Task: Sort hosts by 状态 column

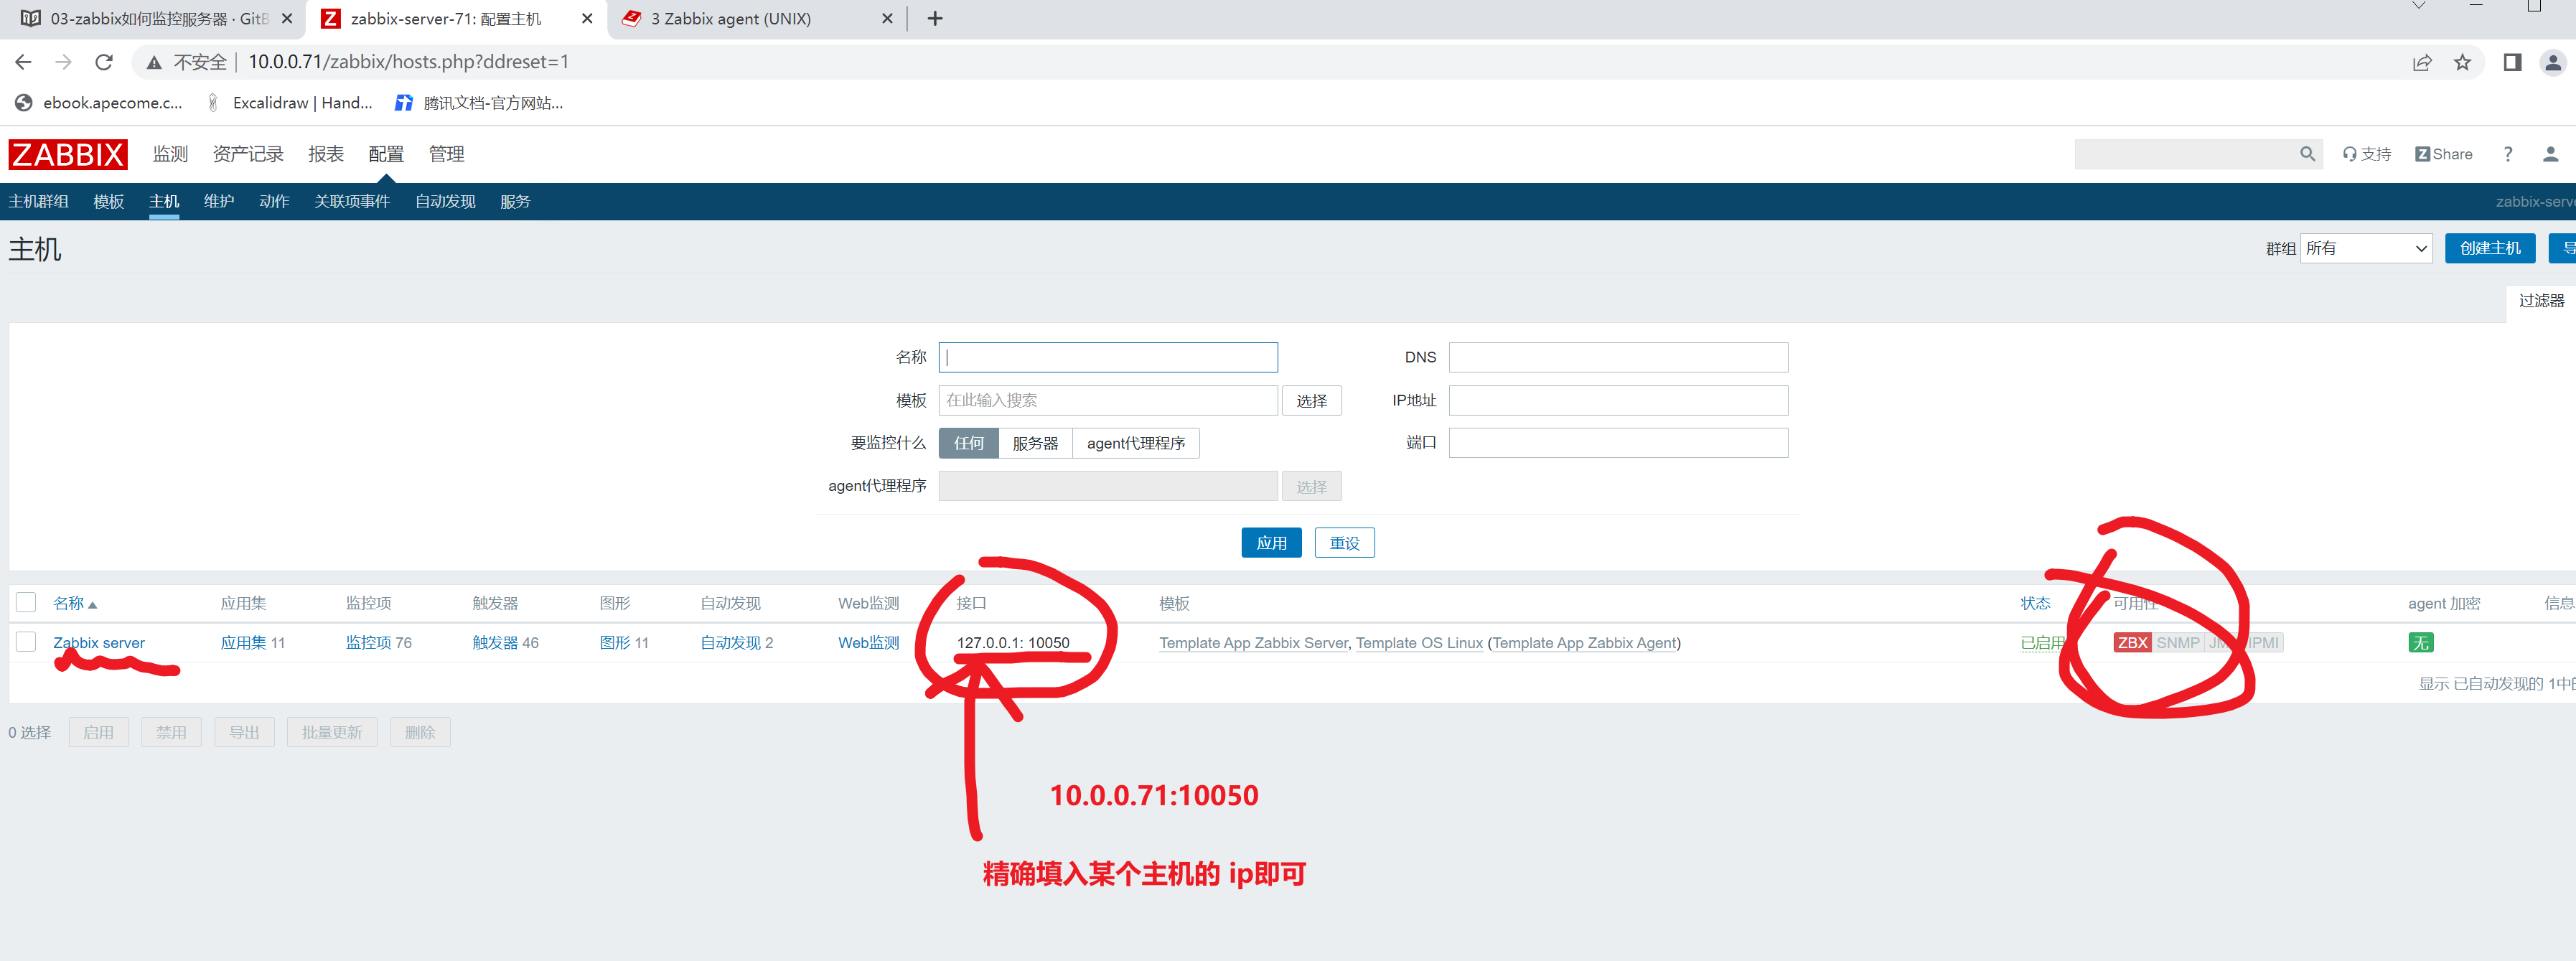Action: click(x=2035, y=603)
